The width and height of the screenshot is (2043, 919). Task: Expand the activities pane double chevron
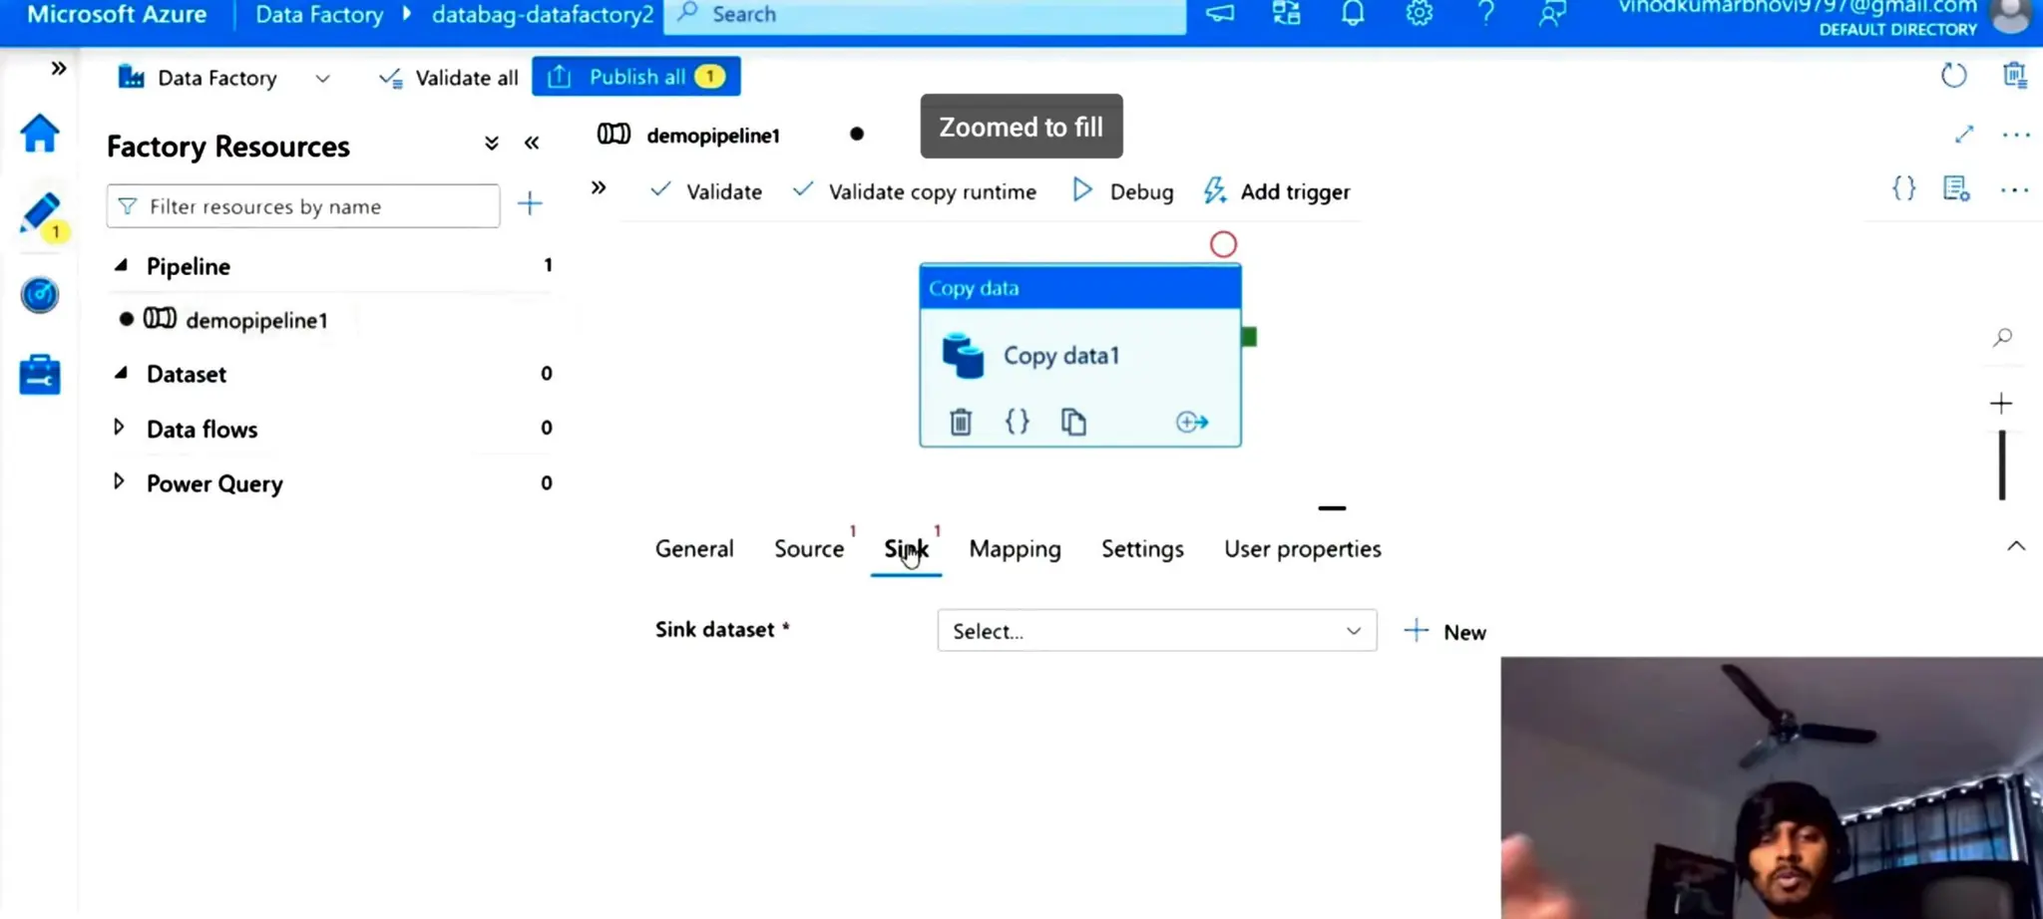[x=599, y=187]
